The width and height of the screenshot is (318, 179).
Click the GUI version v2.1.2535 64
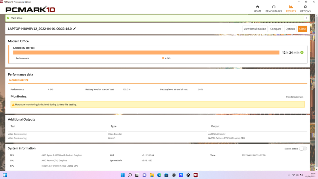[x=148, y=155]
